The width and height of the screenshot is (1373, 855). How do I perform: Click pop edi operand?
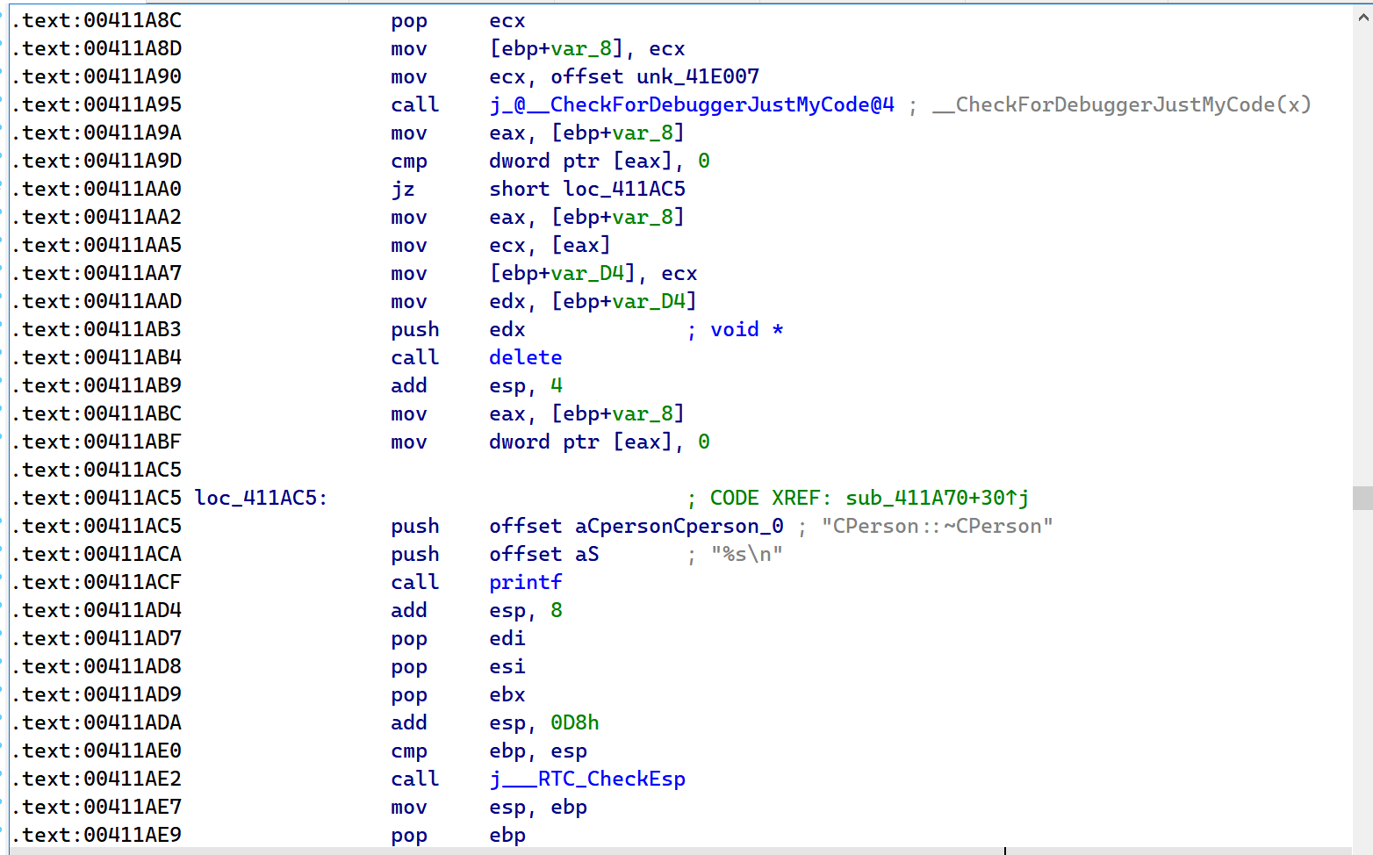pos(507,638)
